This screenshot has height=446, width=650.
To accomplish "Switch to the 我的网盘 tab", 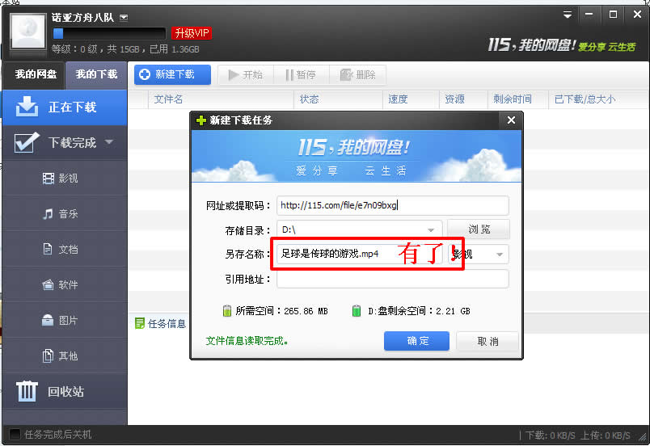I will pyautogui.click(x=36, y=74).
